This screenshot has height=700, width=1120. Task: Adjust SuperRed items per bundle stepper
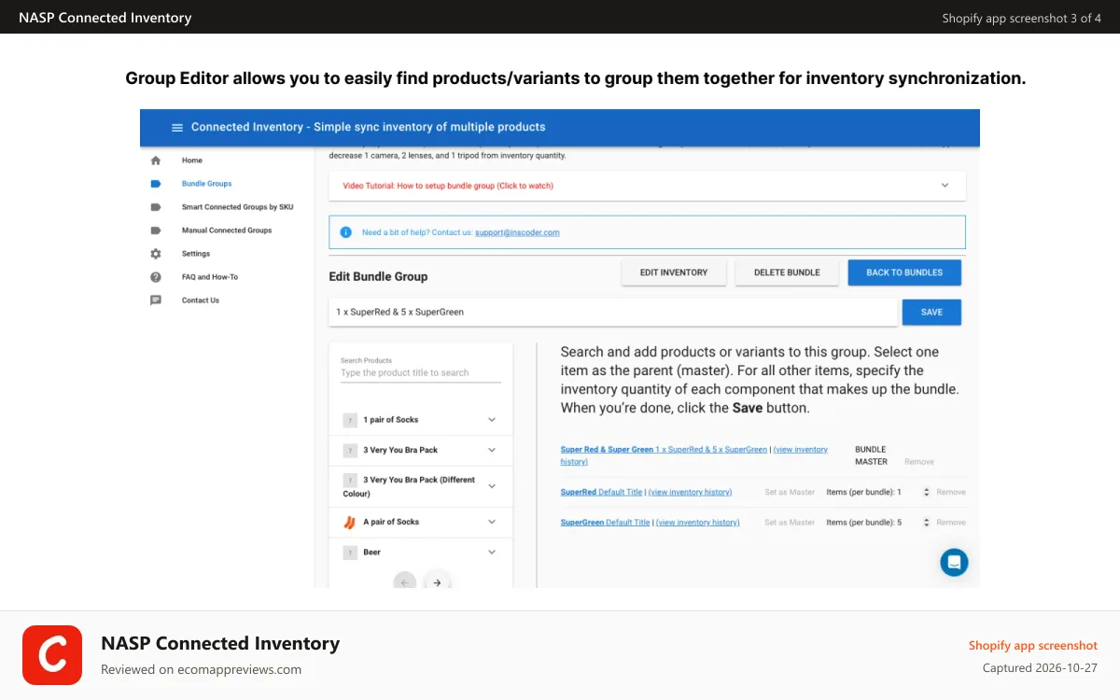926,492
